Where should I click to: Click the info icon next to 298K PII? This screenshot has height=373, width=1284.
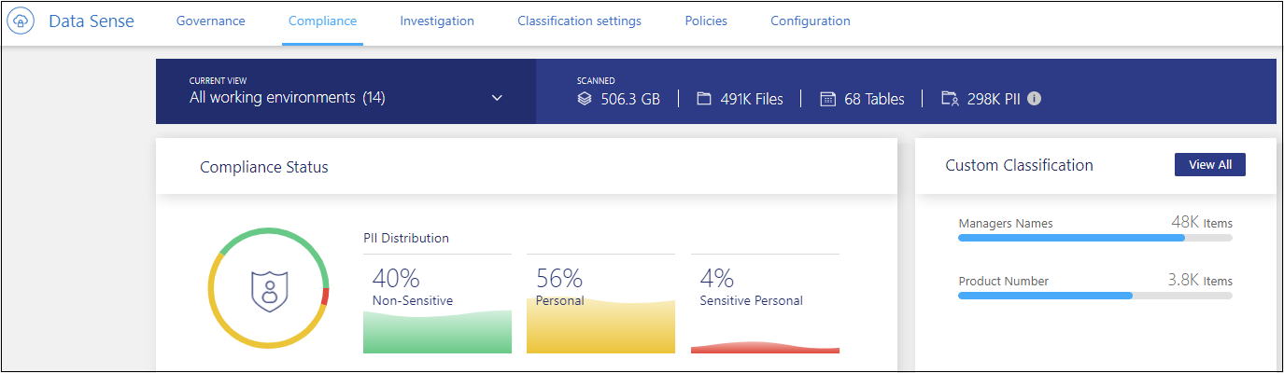pos(1034,99)
